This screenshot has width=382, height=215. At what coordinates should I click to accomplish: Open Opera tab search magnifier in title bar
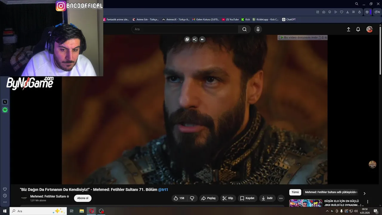357,4
